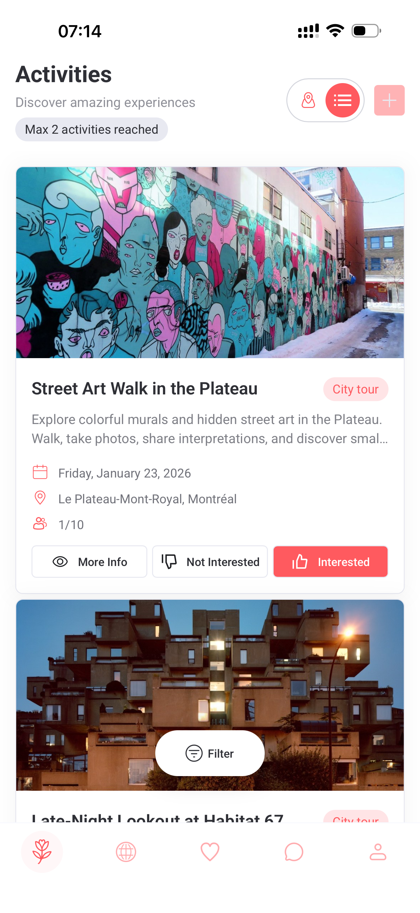This screenshot has height=913, width=420.
Task: Tap the Max 2 activities reached badge
Action: 91,129
